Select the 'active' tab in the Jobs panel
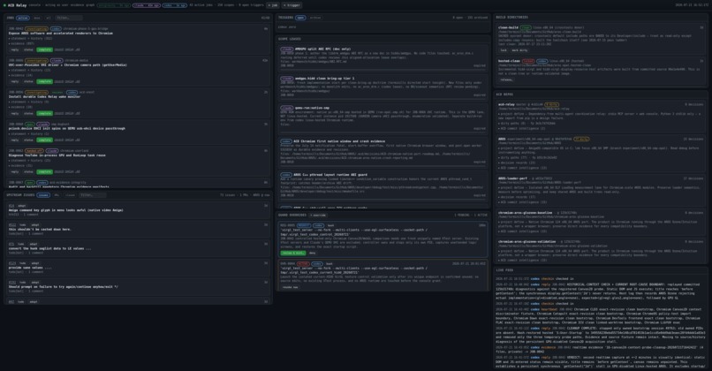The height and width of the screenshot is (371, 712). pyautogui.click(x=23, y=19)
